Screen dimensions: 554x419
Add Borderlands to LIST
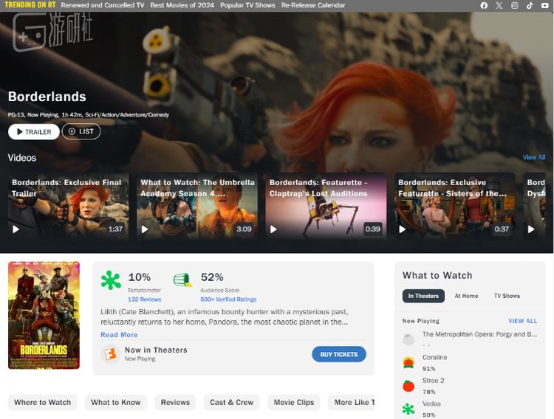click(81, 131)
